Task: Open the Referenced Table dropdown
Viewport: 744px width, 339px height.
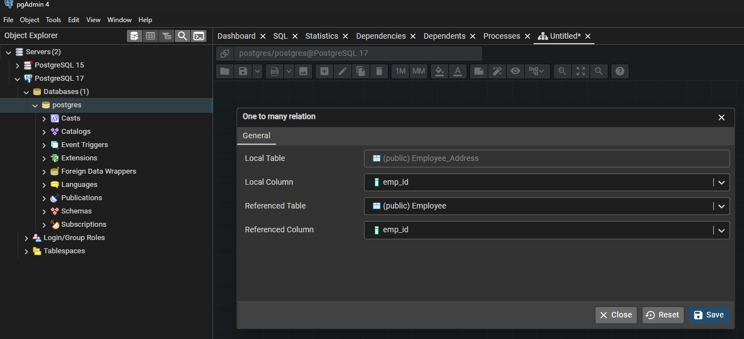Action: (721, 206)
